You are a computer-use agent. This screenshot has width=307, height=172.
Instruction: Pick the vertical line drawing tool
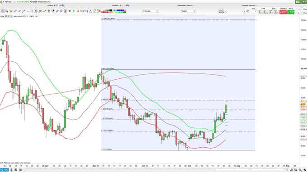[x=32, y=11]
